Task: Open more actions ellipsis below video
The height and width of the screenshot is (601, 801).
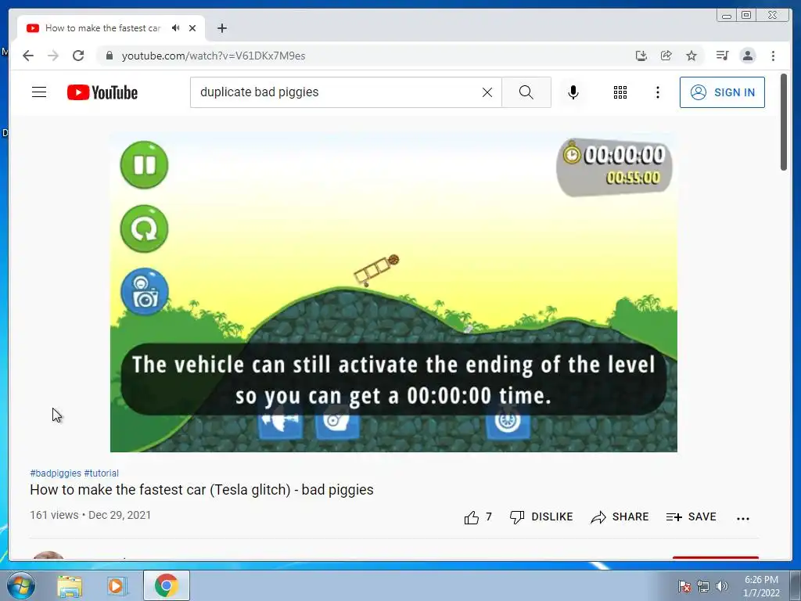Action: 743,518
